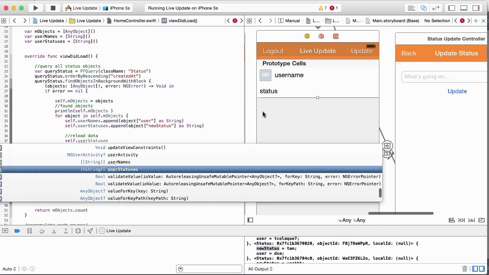Click the autocomplete list scrollbar
This screenshot has width=489, height=275.
[380, 193]
